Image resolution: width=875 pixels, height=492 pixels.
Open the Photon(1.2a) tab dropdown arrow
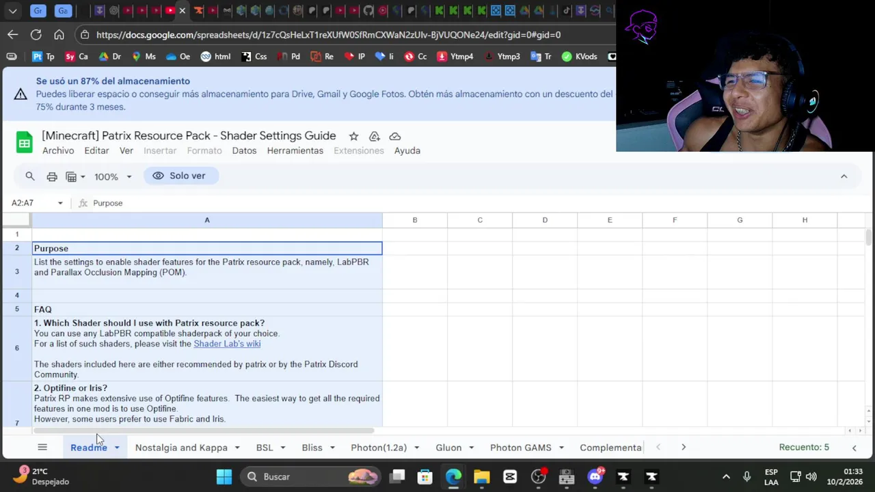[x=416, y=448]
